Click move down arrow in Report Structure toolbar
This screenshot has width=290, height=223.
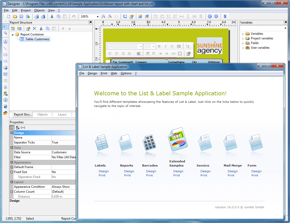coord(70,28)
